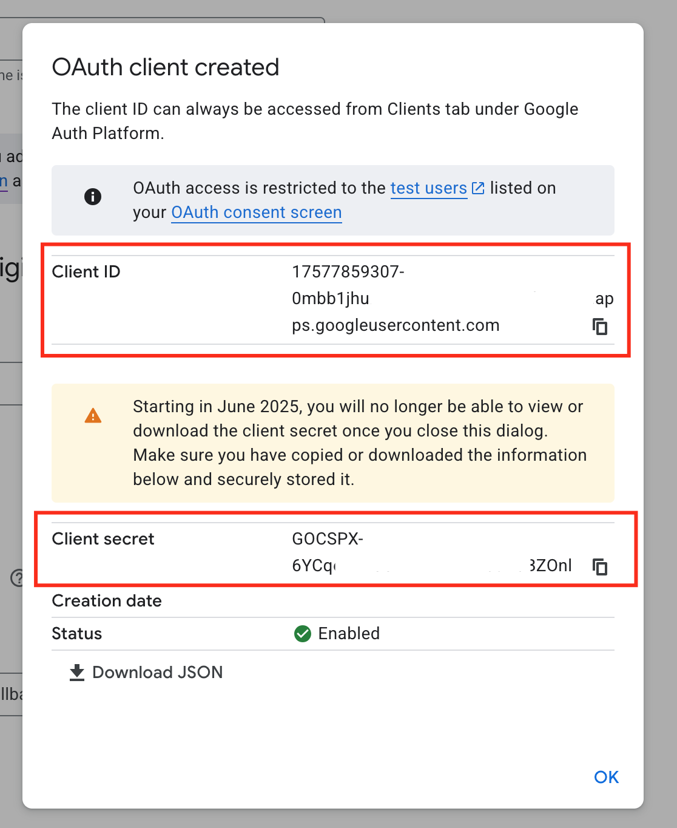Click the Download JSON download icon
Viewport: 677px width, 828px height.
click(76, 672)
